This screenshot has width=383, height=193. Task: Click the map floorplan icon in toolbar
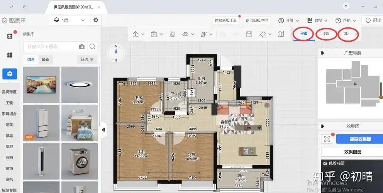[281, 34]
